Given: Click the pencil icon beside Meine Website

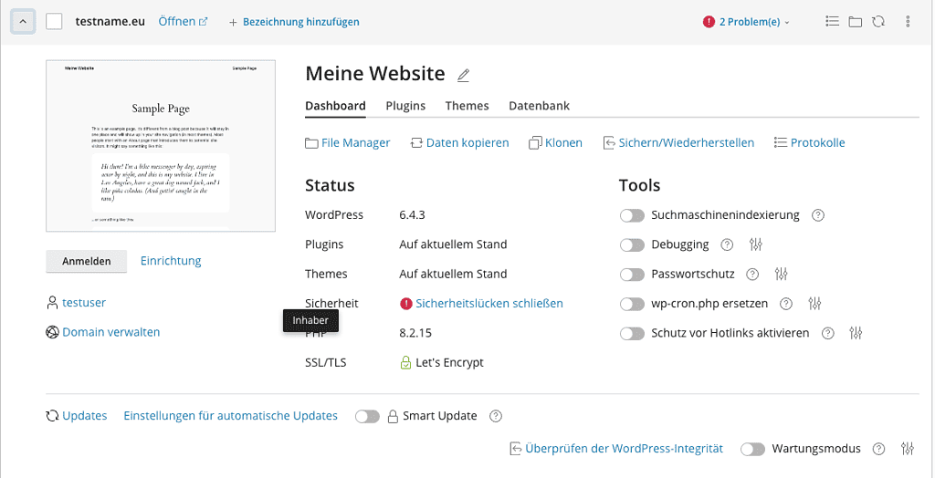Looking at the screenshot, I should click(463, 75).
